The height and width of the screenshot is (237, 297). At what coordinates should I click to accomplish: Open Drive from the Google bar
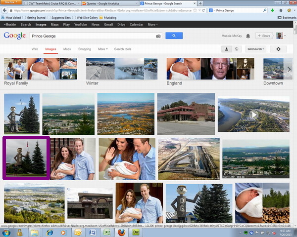pyautogui.click(x=121, y=24)
